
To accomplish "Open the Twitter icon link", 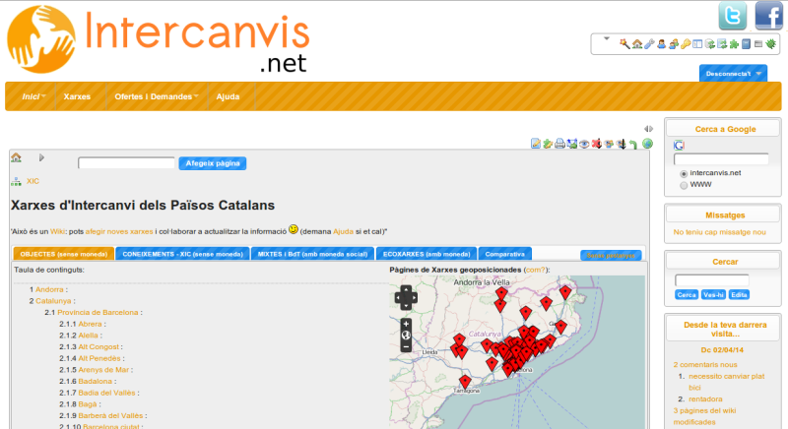I will (732, 16).
